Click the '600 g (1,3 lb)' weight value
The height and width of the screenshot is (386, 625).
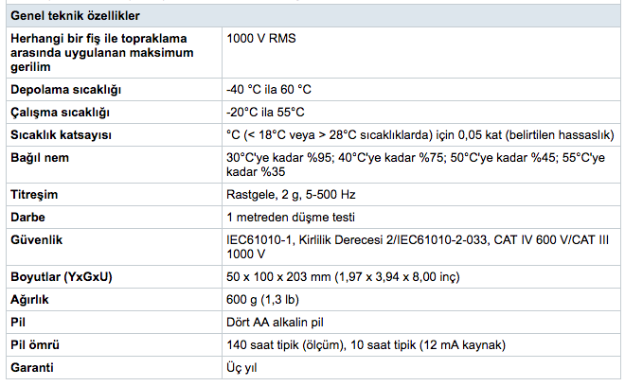tap(264, 300)
